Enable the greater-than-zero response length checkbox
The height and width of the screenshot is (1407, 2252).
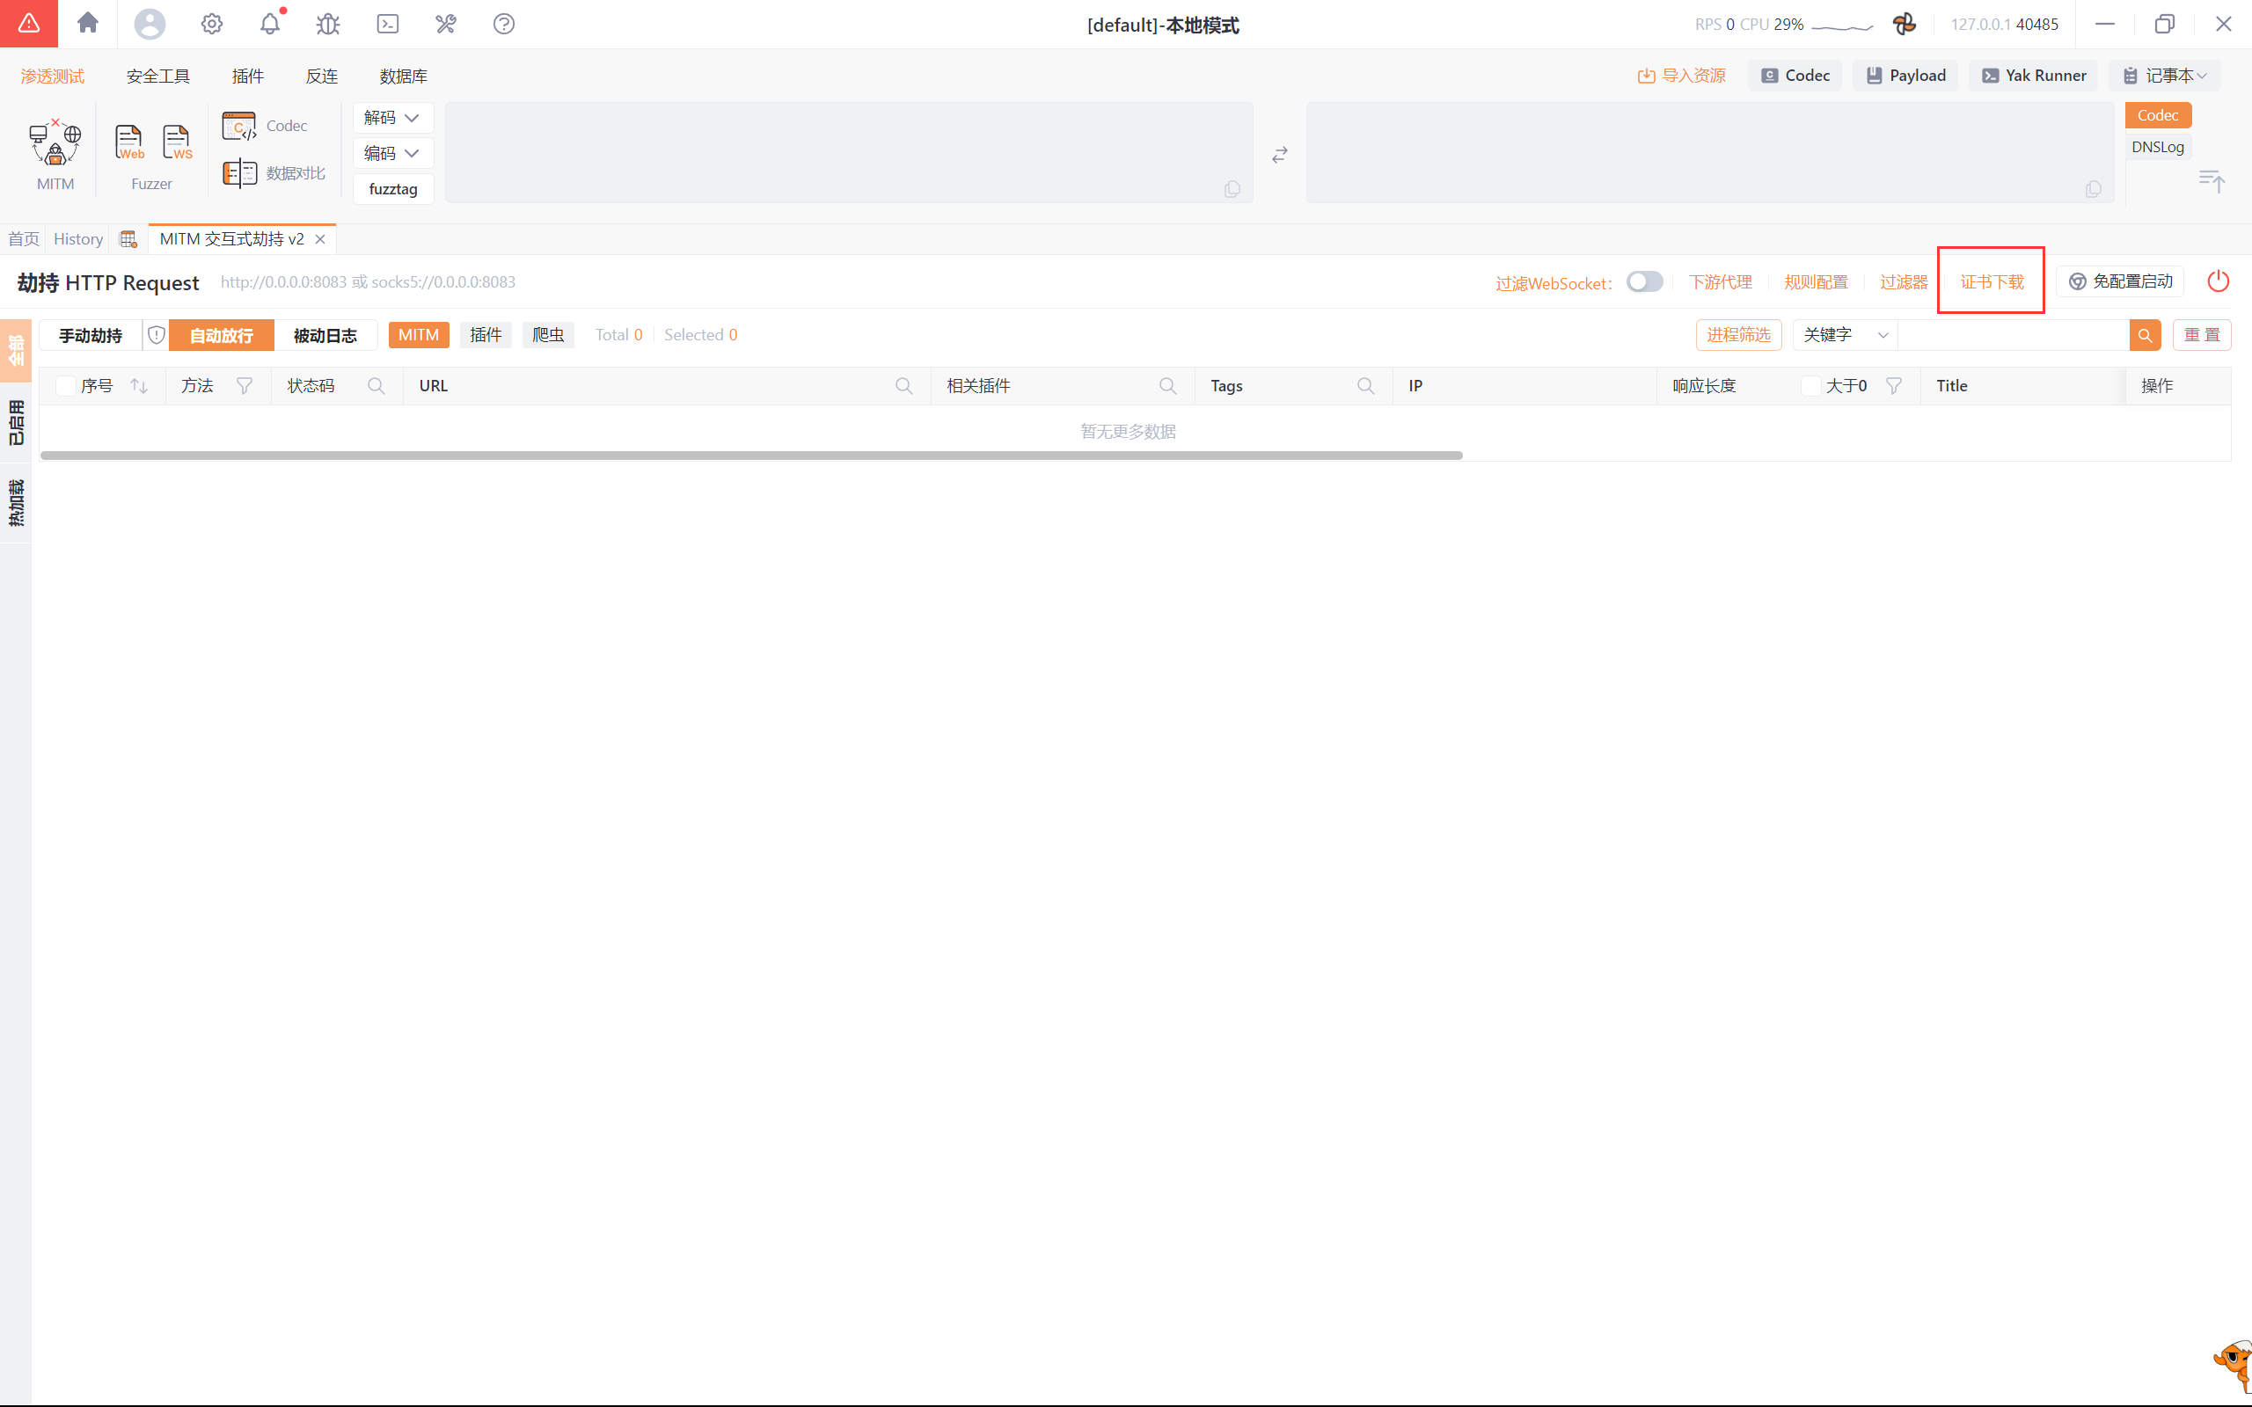click(x=1811, y=386)
